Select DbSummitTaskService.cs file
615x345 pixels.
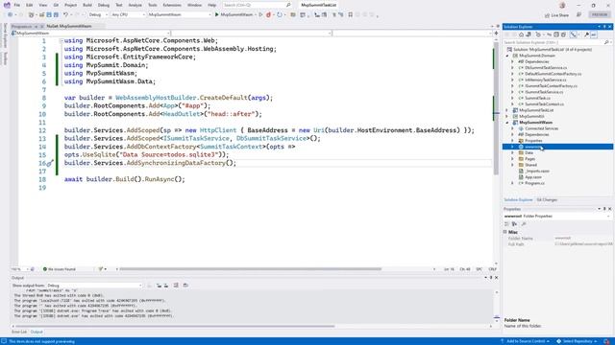pos(546,68)
